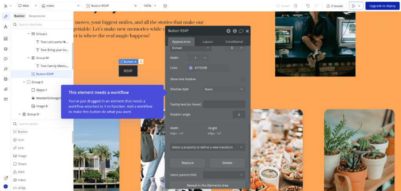Select Shape F in elements tree
This screenshot has width=401, height=191.
(x=42, y=90)
